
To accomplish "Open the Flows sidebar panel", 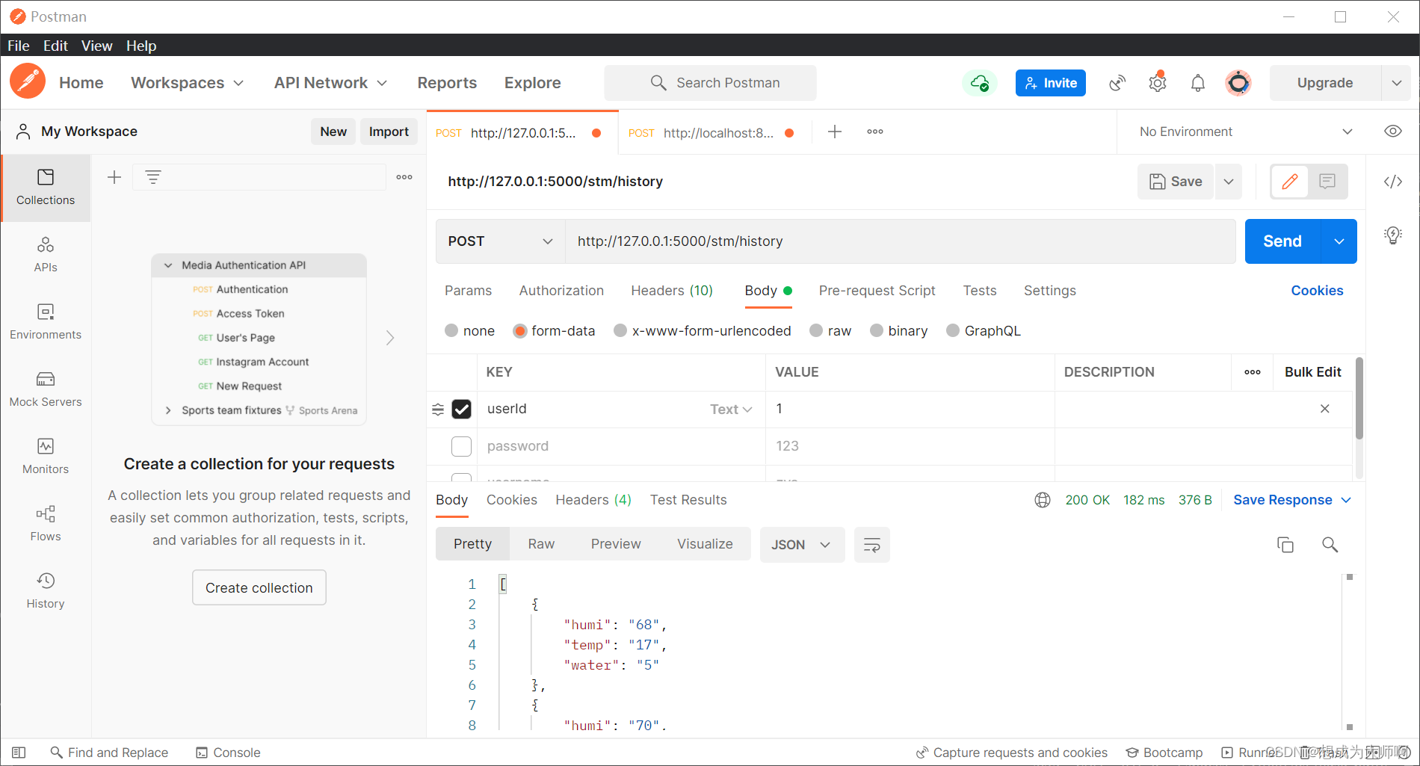I will click(46, 524).
